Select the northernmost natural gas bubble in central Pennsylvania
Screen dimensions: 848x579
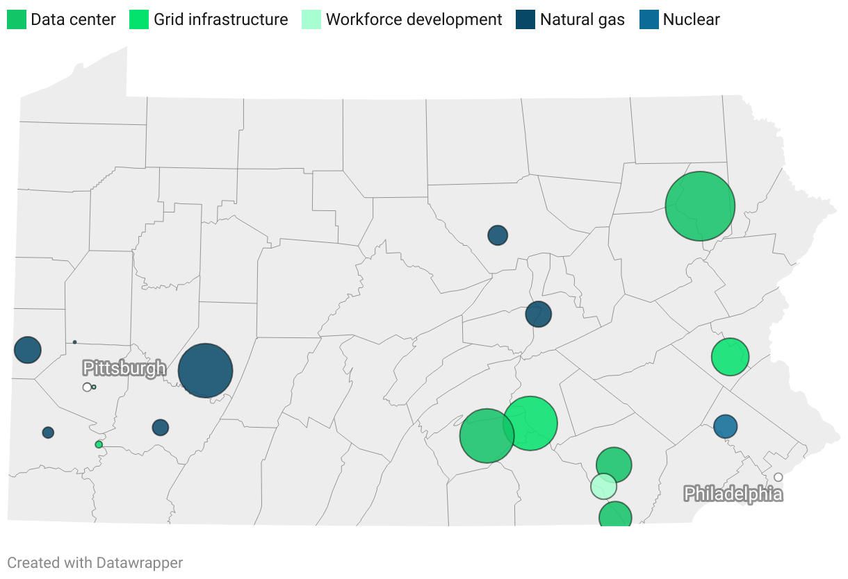[498, 235]
